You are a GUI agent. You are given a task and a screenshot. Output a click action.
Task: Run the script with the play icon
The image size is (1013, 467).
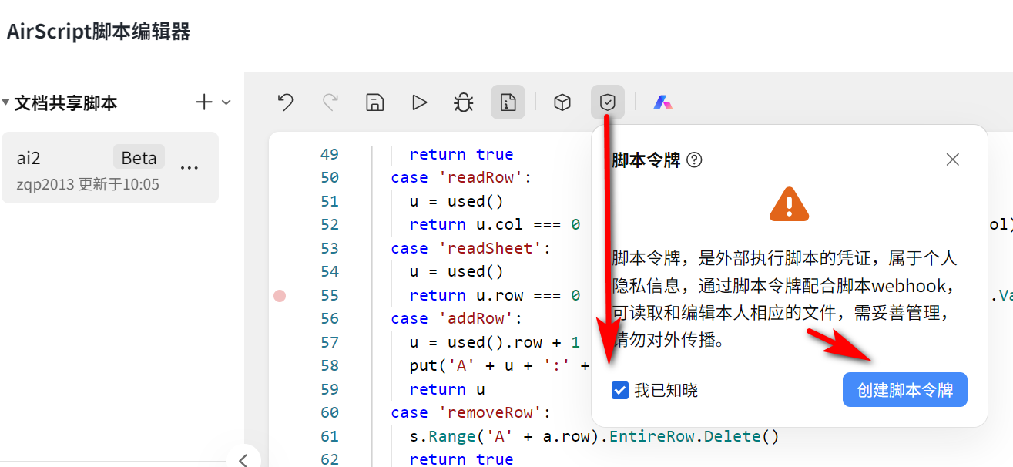coord(420,102)
